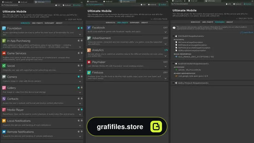Click the Apple platform icon on Gallery row
Viewport: 254px width, 143px height.
79,87
